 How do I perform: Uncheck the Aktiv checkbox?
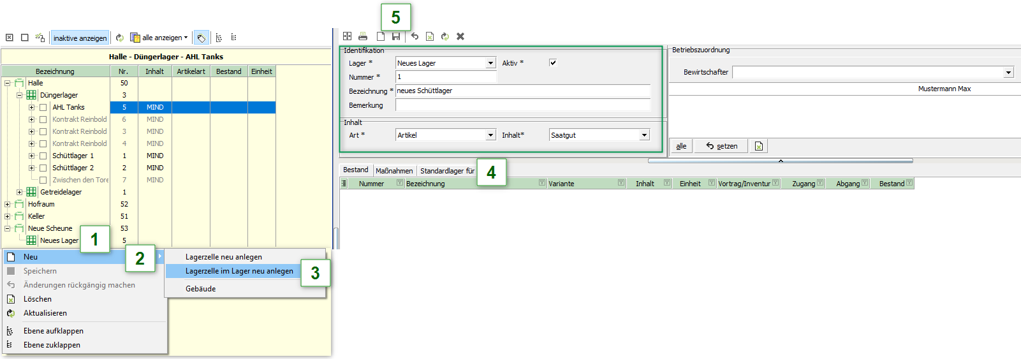[x=553, y=62]
